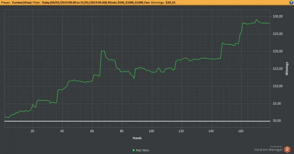Click the Vumbat (Alias) player name
Screen dimensions: 294x154
click(21, 3)
